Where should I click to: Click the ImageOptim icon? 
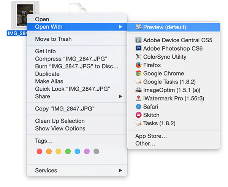[x=138, y=90]
